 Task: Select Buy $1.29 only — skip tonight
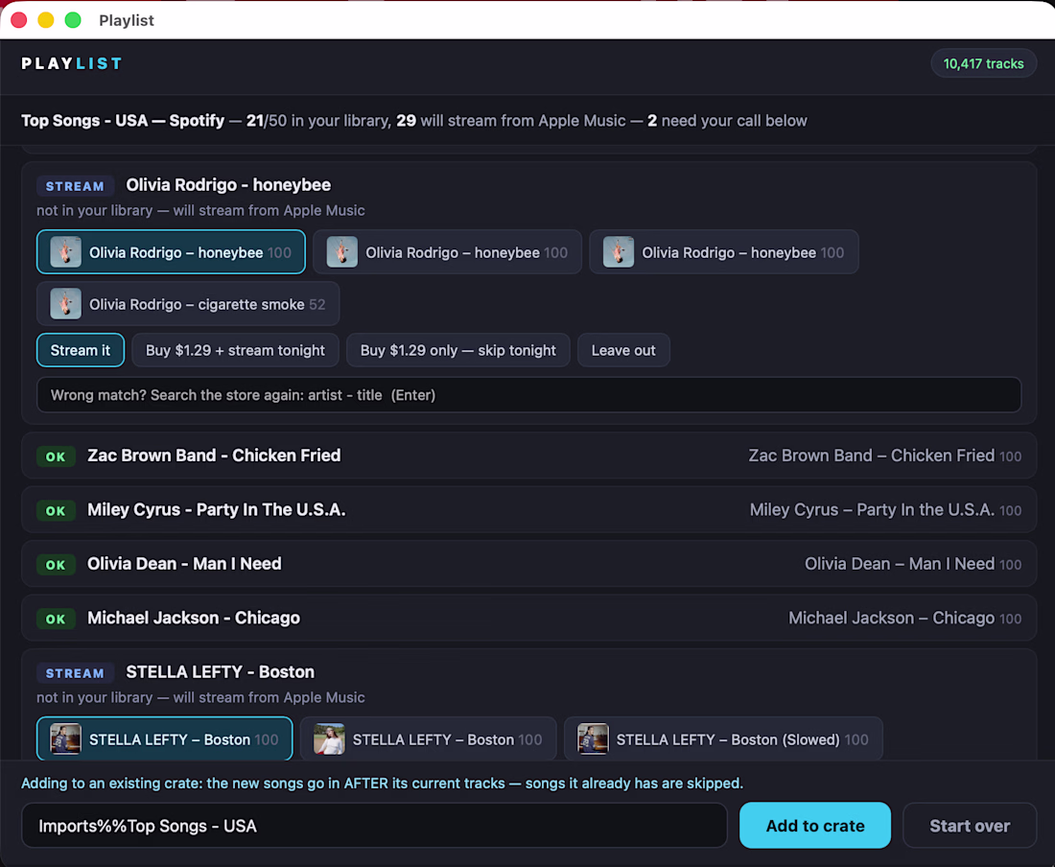(x=457, y=350)
